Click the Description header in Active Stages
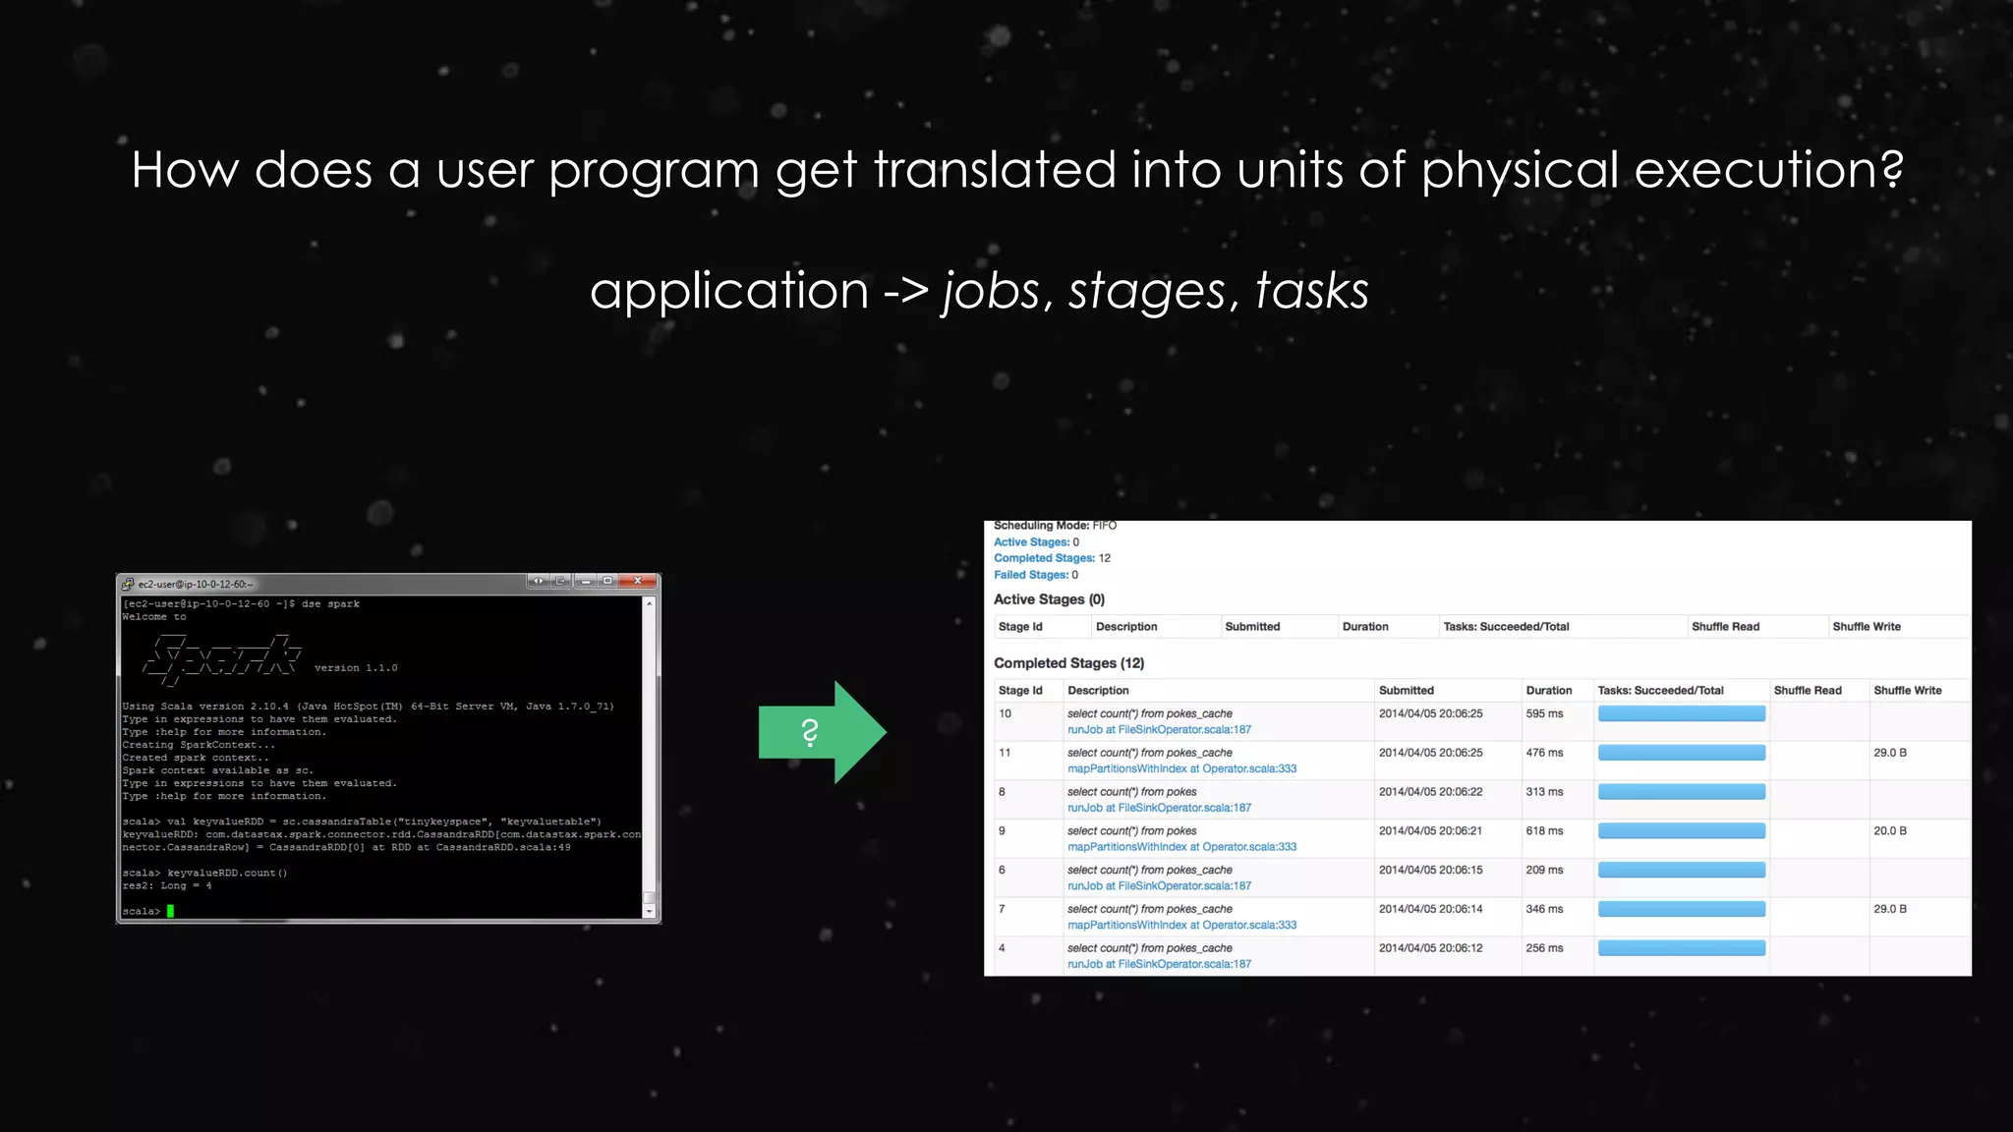Image resolution: width=2013 pixels, height=1132 pixels. click(x=1126, y=627)
